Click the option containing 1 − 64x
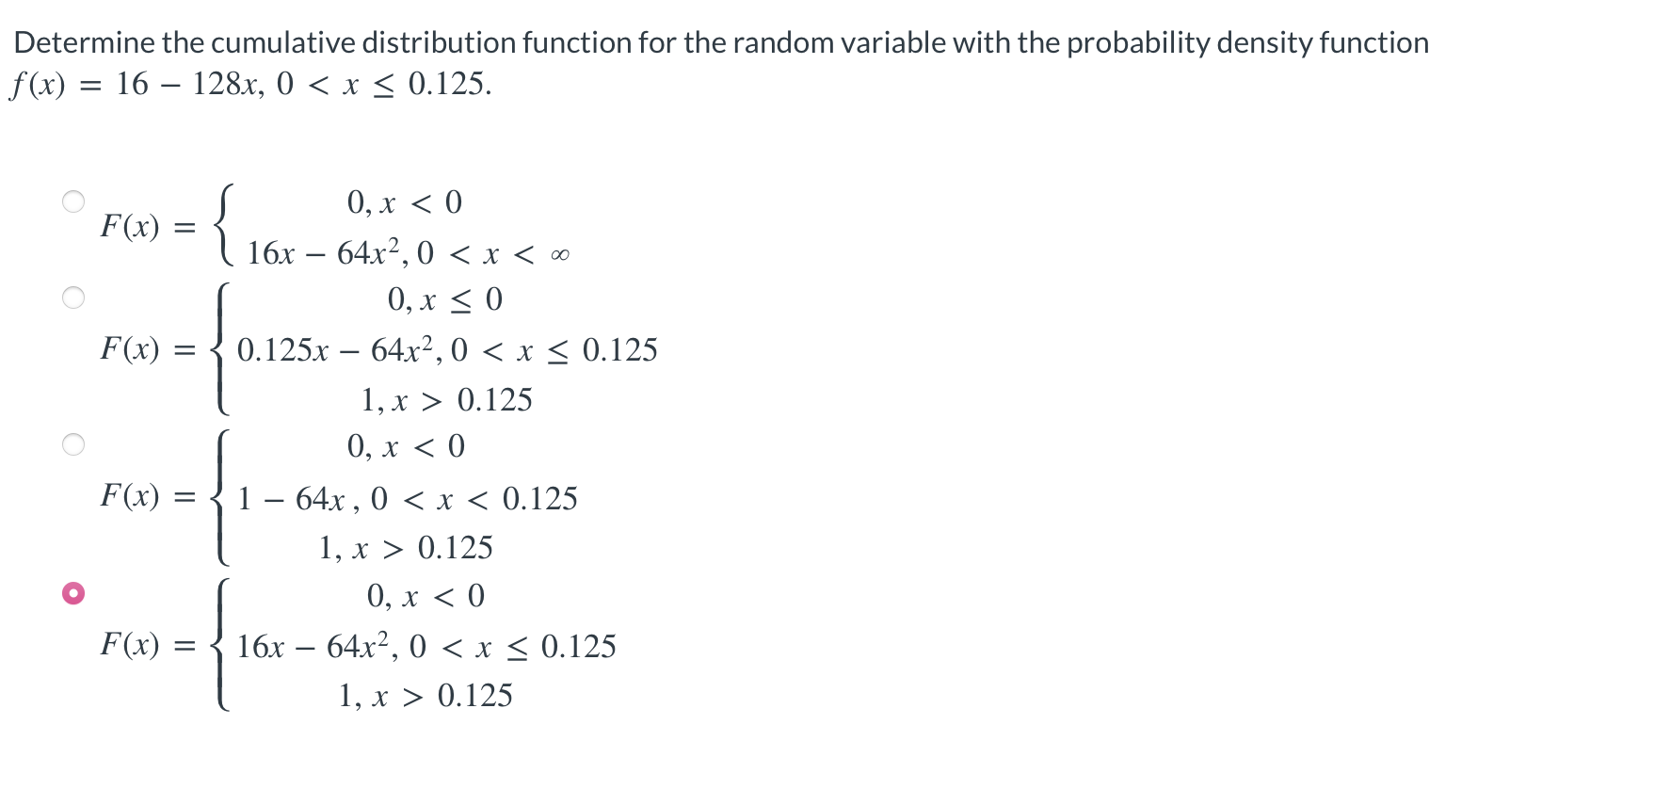The width and height of the screenshot is (1670, 789). pos(405,498)
